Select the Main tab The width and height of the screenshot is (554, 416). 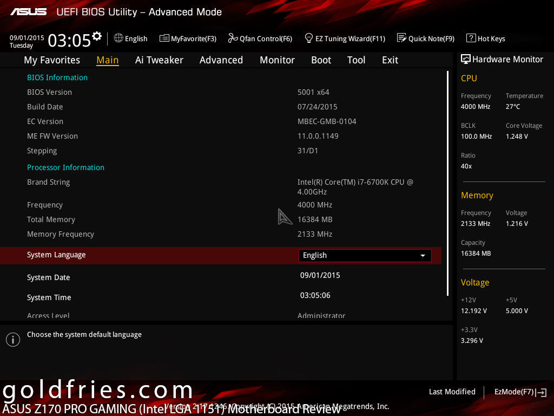coord(108,60)
